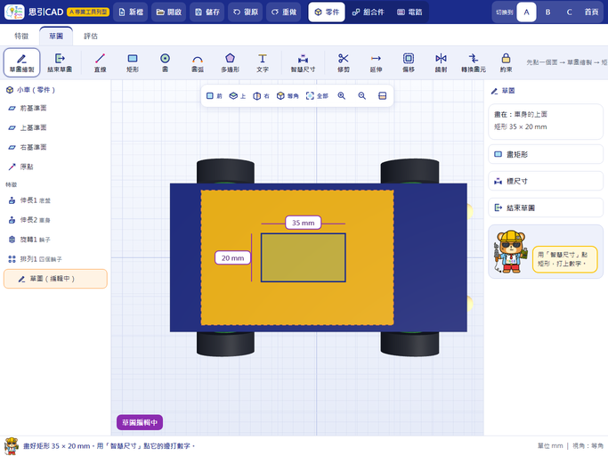Toggle the section view icon
608x456 pixels.
[x=382, y=96]
